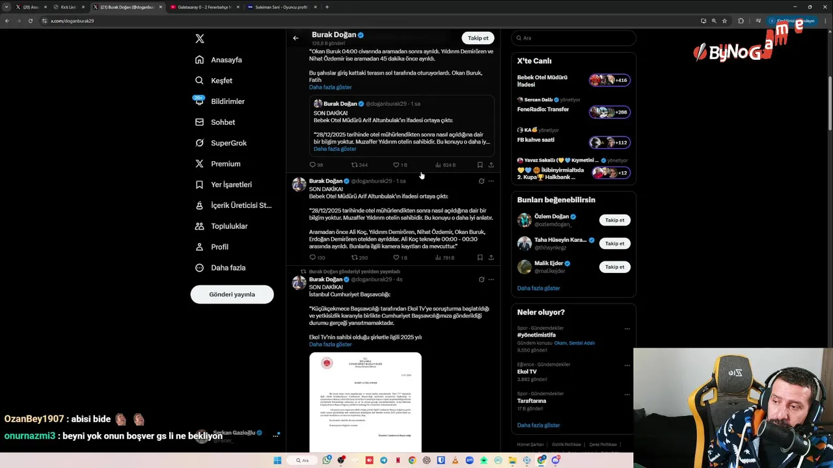Click the Topluluklar communities icon

click(x=200, y=226)
